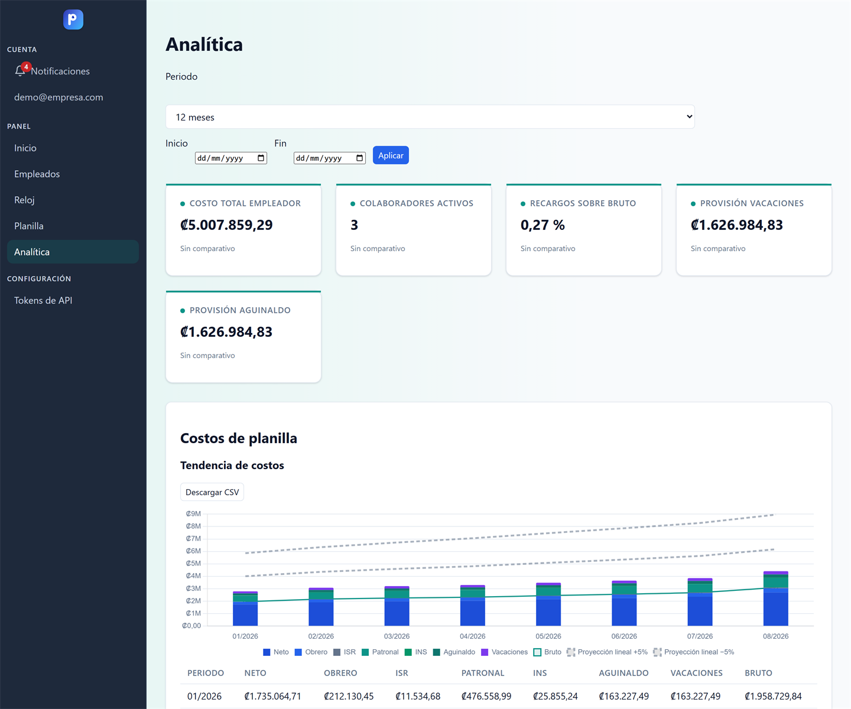
Task: Click Provisión Vacaciones card title
Action: (752, 203)
